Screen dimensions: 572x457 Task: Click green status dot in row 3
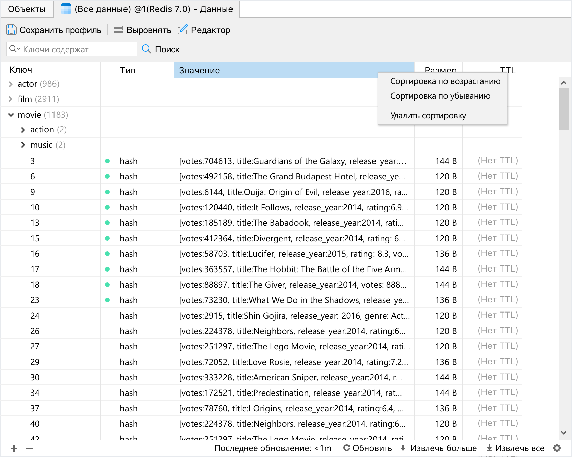[x=107, y=161]
